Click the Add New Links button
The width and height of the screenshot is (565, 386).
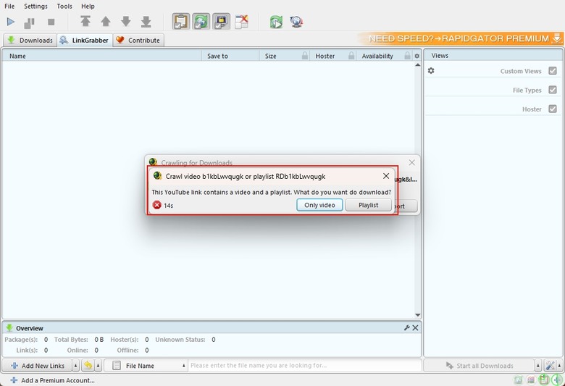coord(38,366)
